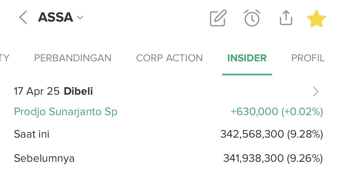The height and width of the screenshot is (173, 337).
Task: Go back using the left chevron arrow
Action: click(x=23, y=18)
